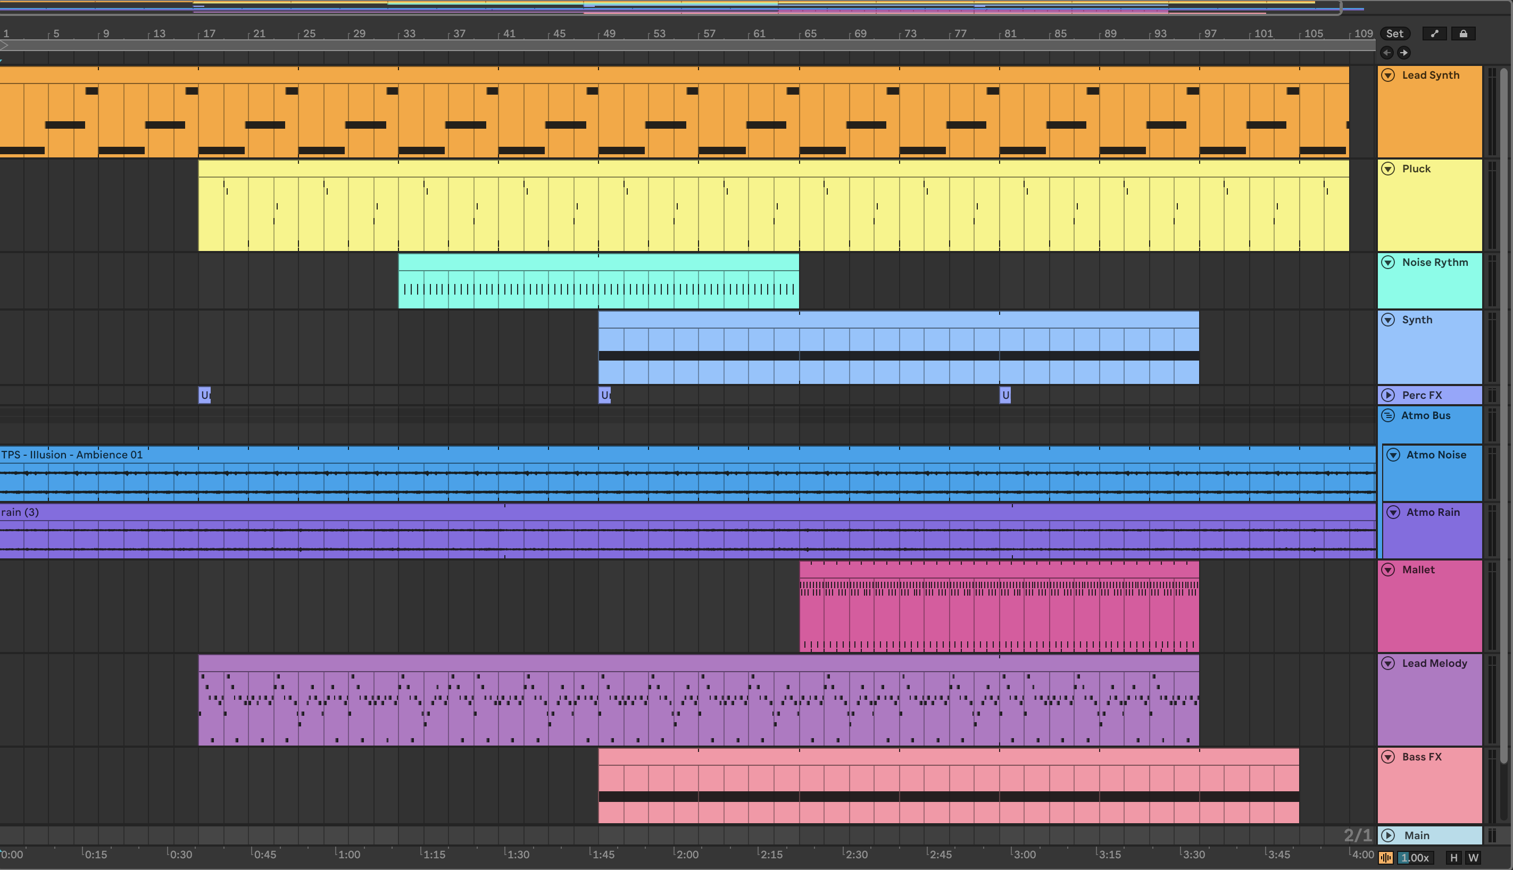Click the Set locator button
The height and width of the screenshot is (870, 1513).
tap(1395, 34)
